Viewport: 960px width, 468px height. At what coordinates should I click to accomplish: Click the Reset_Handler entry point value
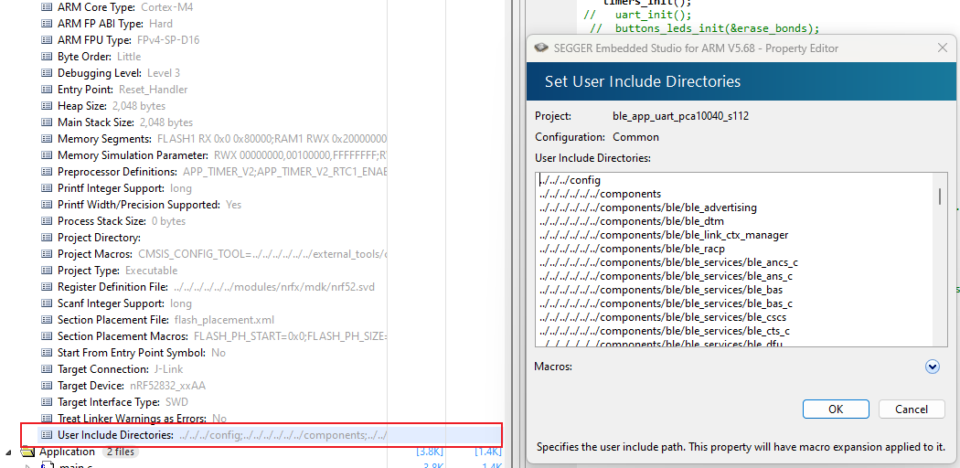[153, 90]
